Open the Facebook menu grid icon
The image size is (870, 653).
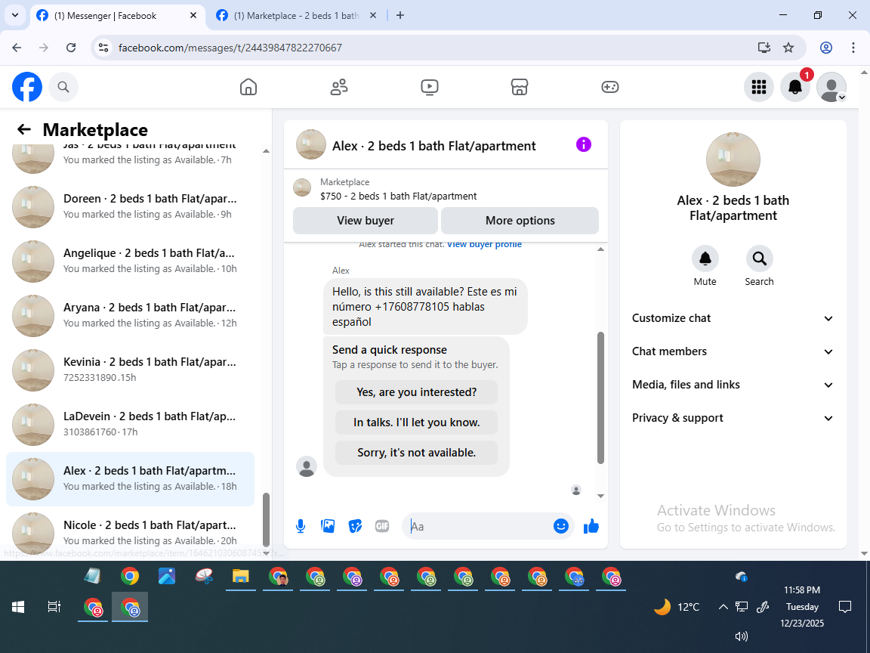pos(758,87)
